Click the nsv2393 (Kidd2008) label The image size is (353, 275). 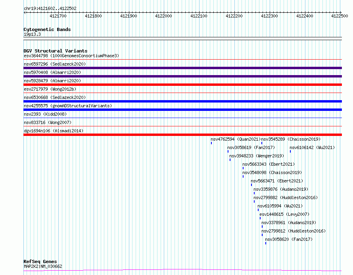pyautogui.click(x=45, y=114)
